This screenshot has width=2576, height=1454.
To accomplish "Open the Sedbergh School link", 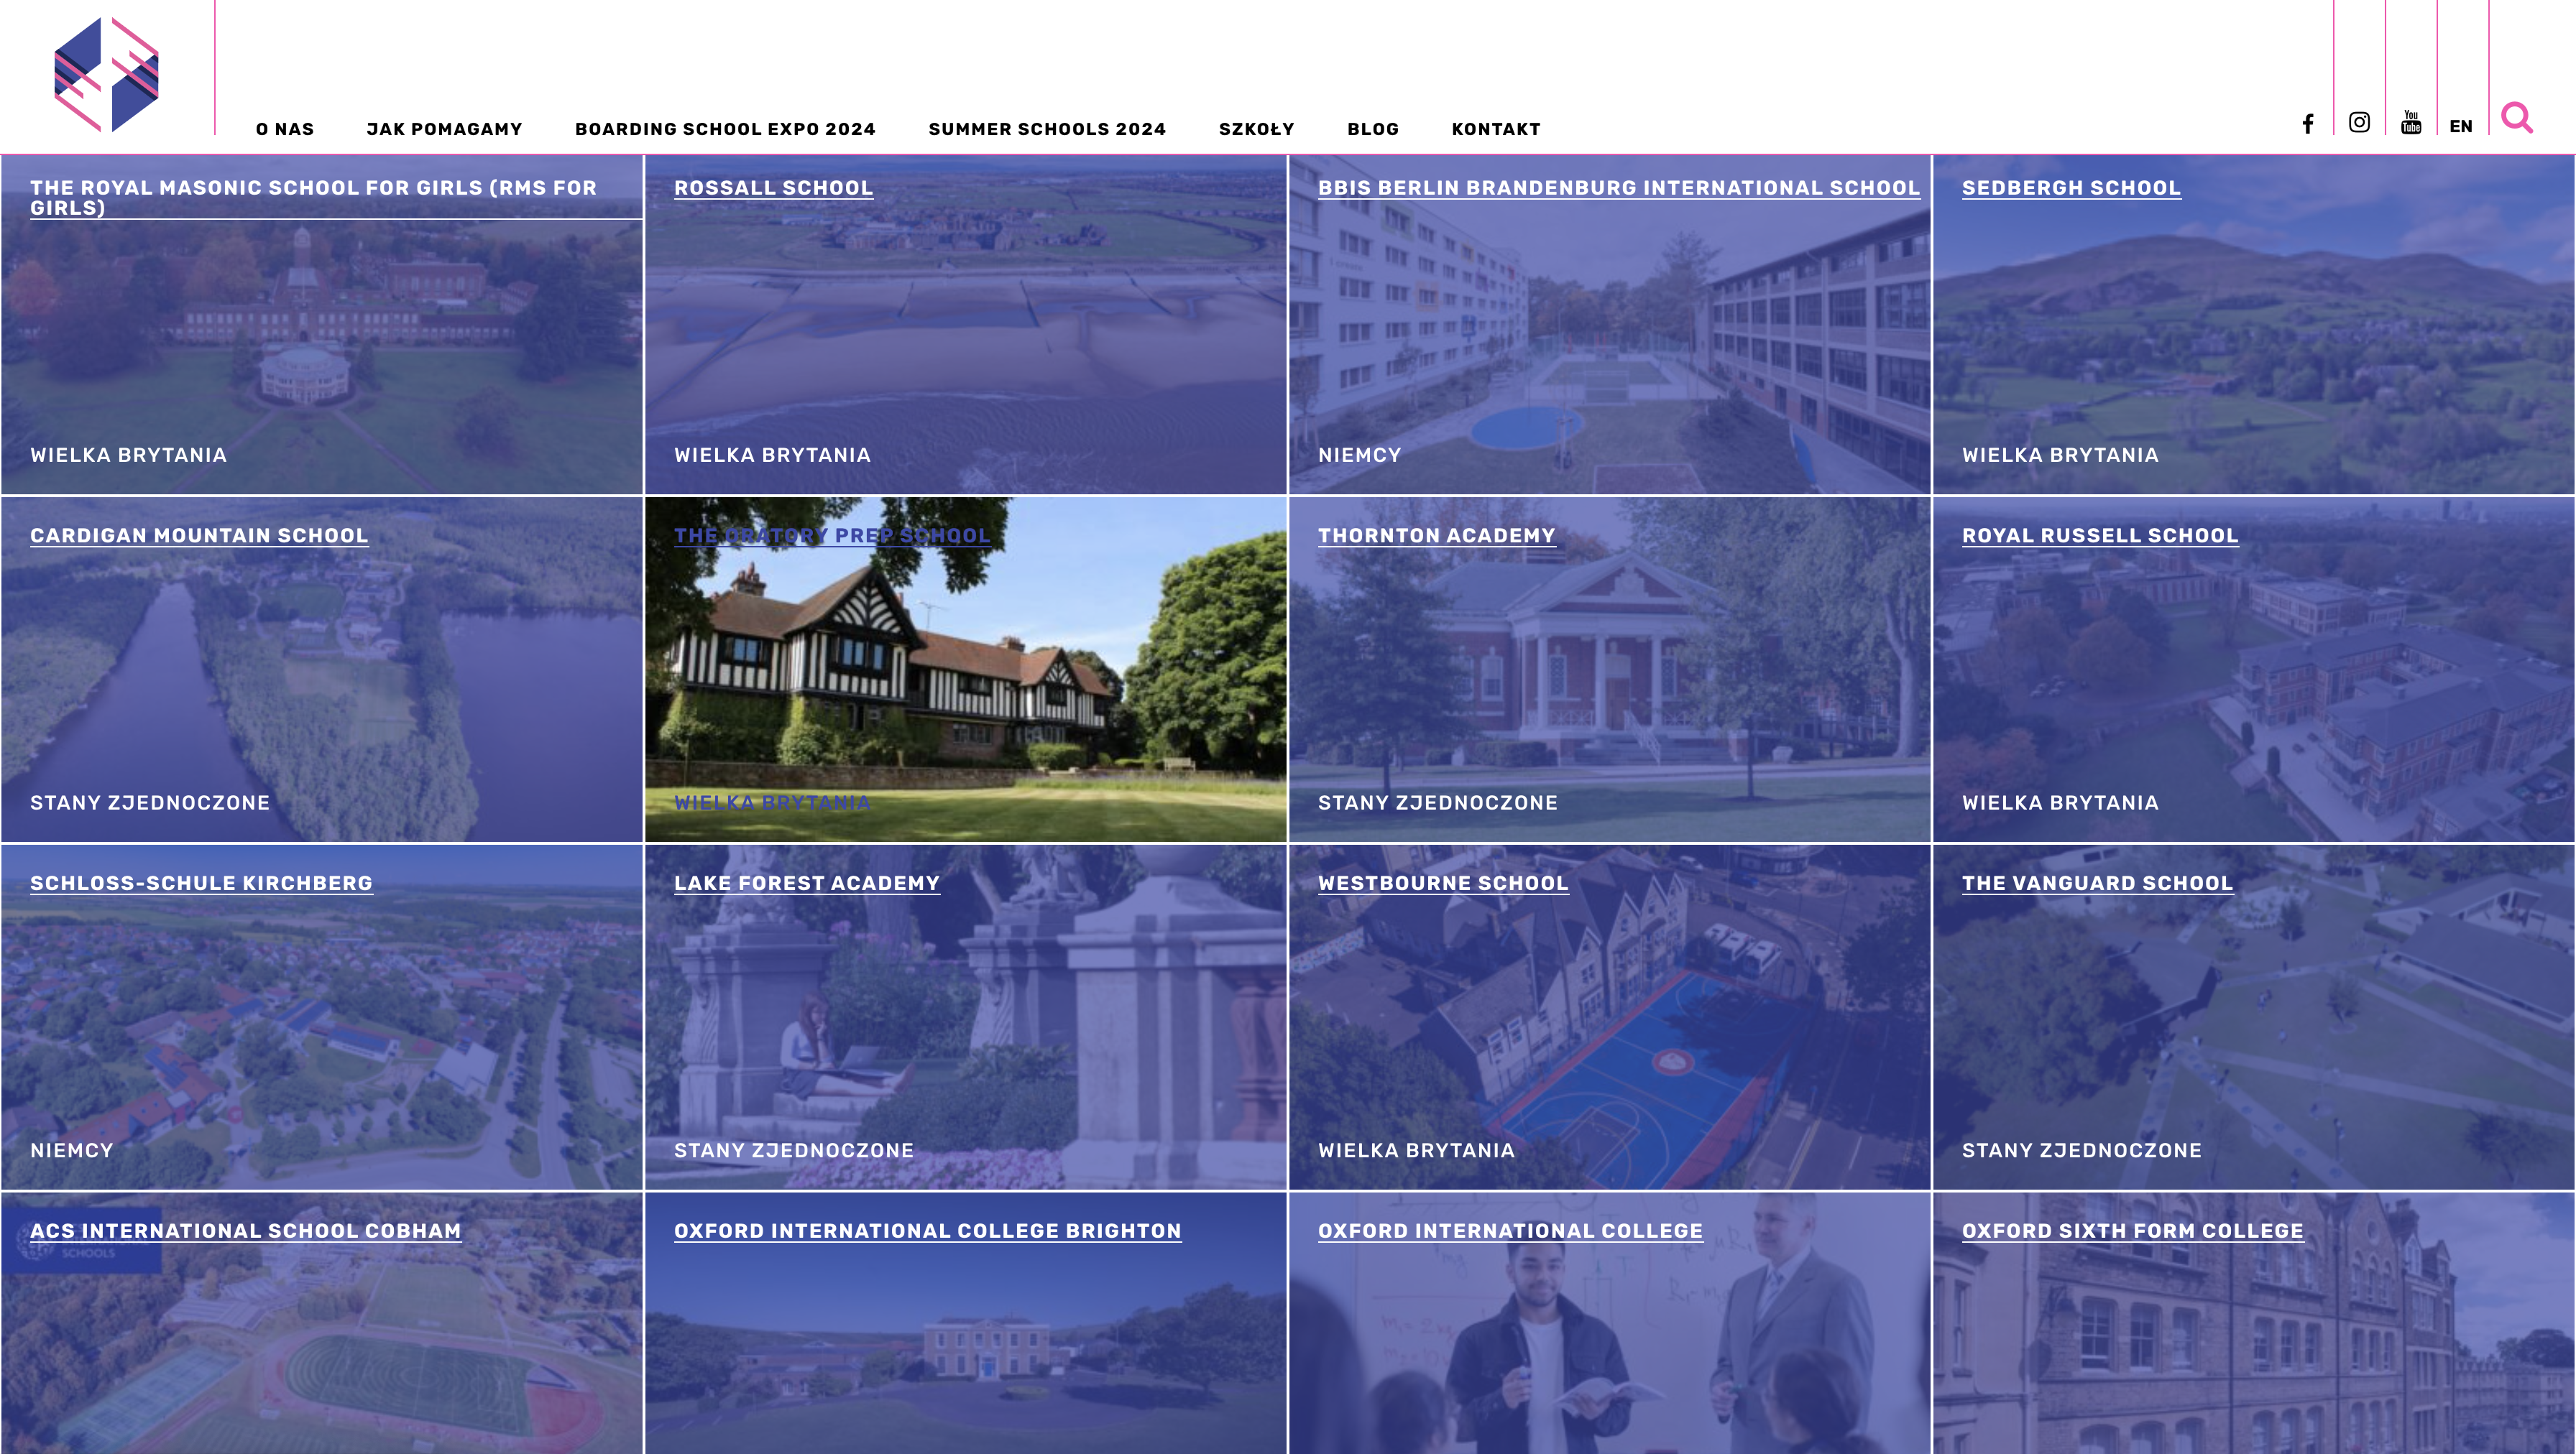I will pyautogui.click(x=2071, y=188).
